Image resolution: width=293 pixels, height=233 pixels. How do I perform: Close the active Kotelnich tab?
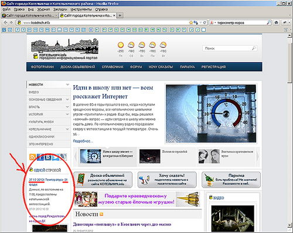click(114, 15)
